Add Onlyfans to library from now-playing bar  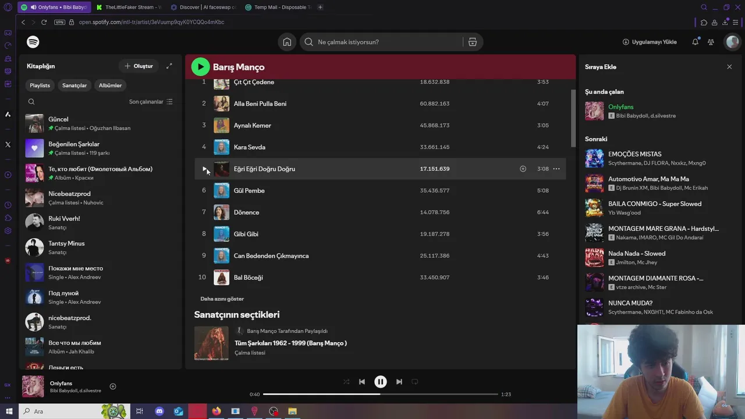click(113, 386)
